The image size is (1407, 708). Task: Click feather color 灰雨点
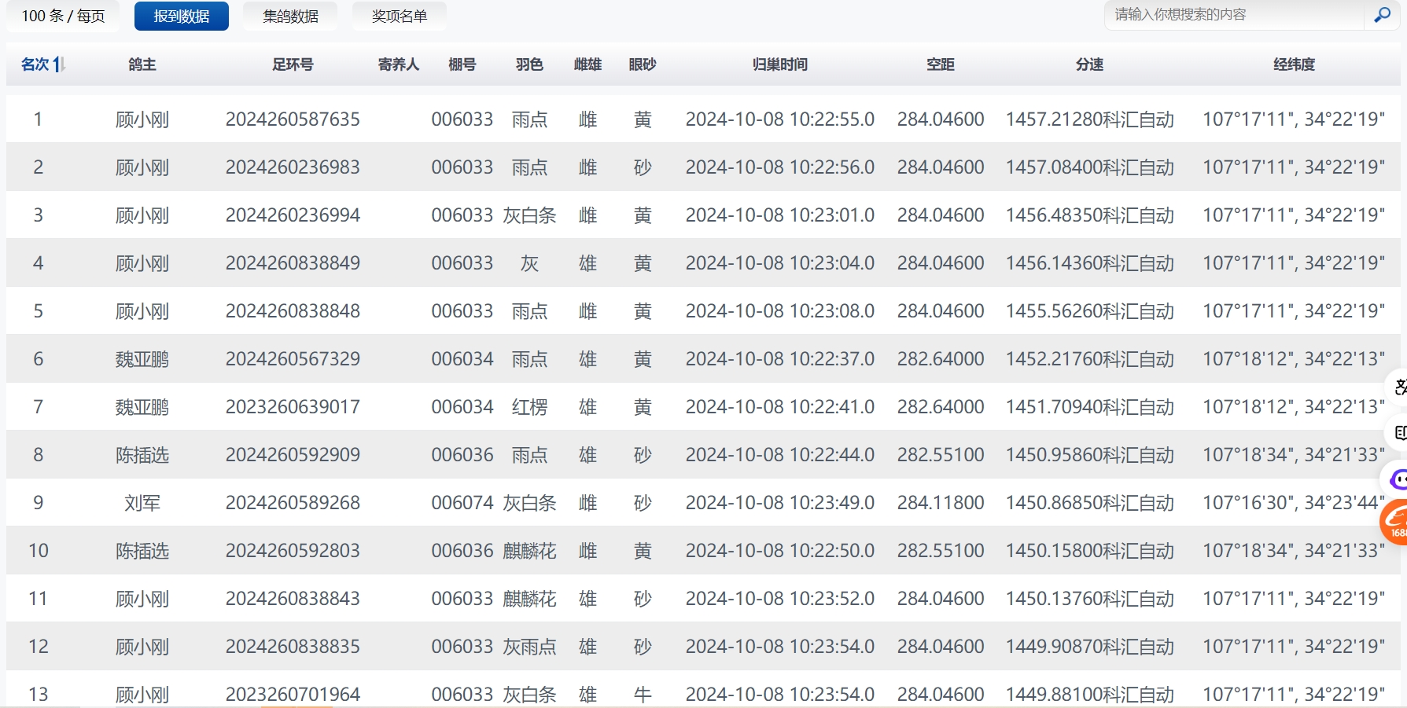[529, 647]
